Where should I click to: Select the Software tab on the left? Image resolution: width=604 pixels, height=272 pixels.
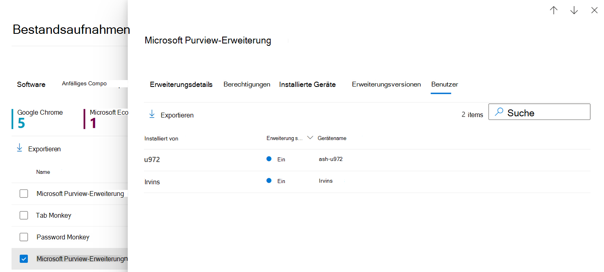(31, 84)
